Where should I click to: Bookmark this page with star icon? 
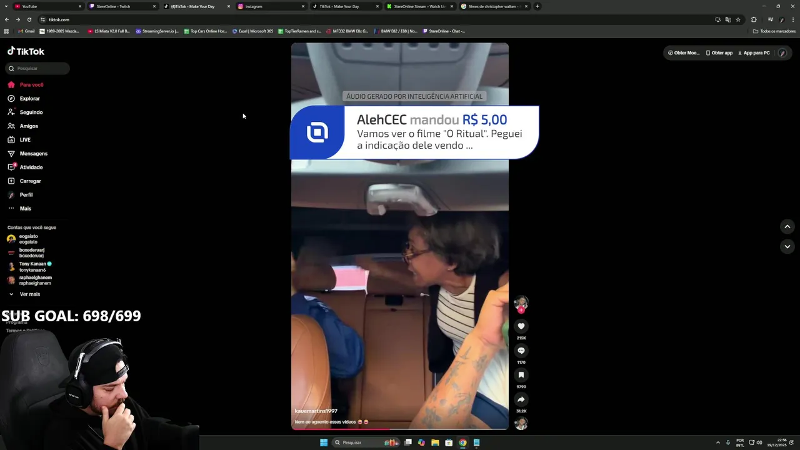coord(737,19)
